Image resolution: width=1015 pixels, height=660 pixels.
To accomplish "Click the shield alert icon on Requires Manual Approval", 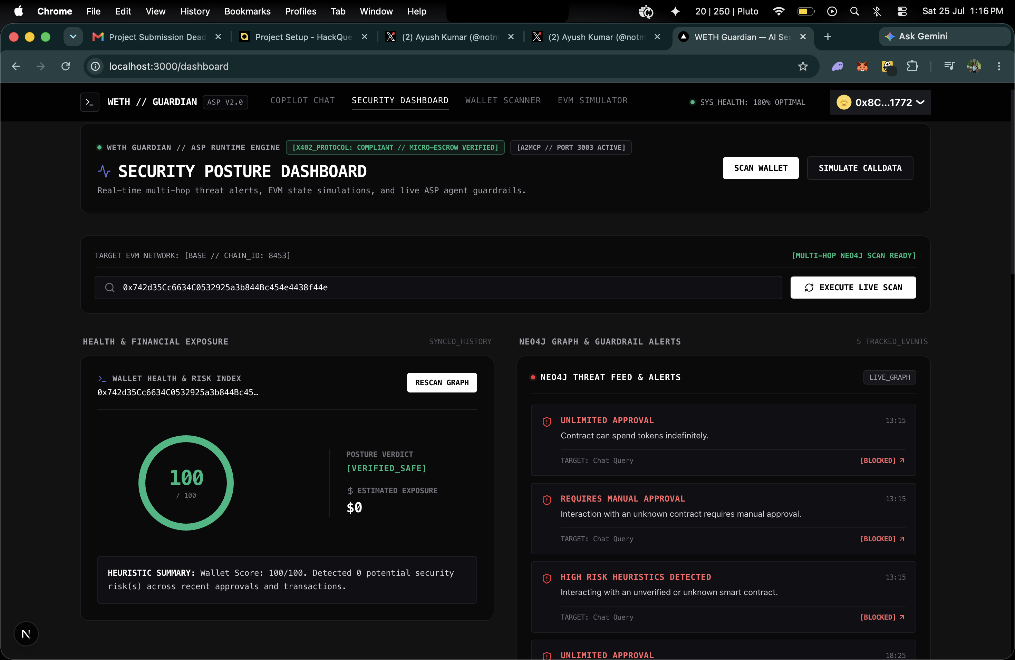I will click(547, 500).
